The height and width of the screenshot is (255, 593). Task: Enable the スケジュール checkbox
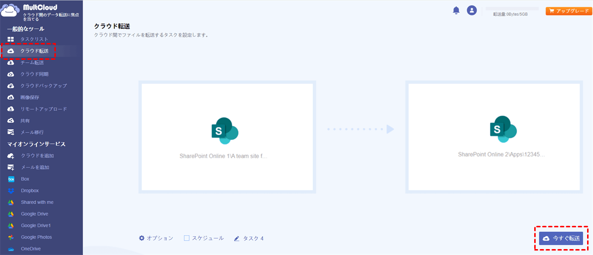click(x=187, y=238)
